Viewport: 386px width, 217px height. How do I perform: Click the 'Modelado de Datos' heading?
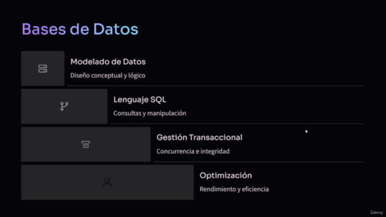pos(108,61)
